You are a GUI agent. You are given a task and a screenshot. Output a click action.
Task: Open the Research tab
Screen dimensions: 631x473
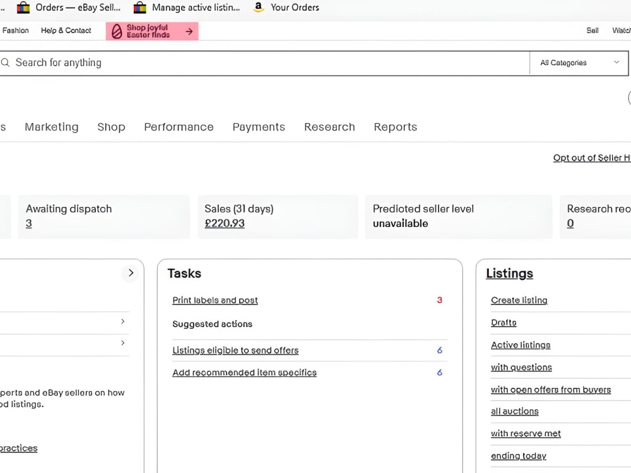pyautogui.click(x=329, y=127)
